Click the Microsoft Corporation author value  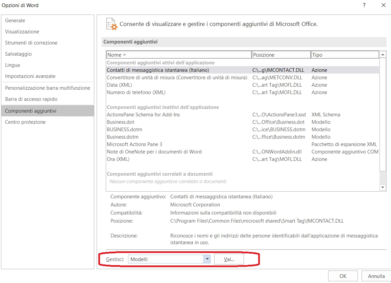195,205
